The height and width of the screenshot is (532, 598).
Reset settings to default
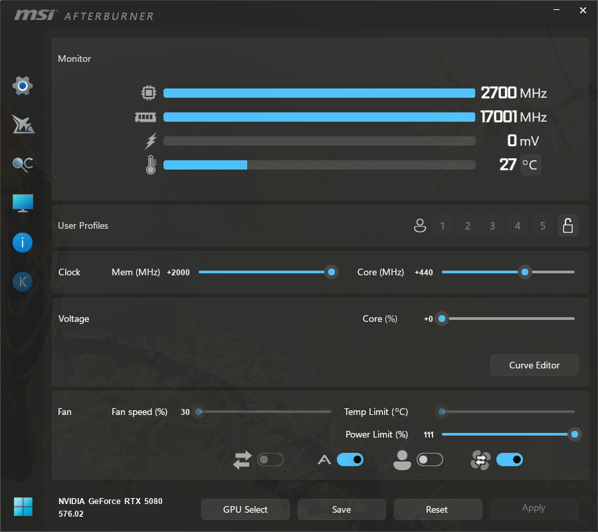438,509
